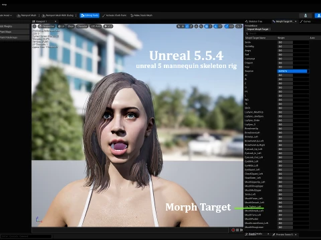Switch to the Viewport 1 tab

[x=41, y=21]
